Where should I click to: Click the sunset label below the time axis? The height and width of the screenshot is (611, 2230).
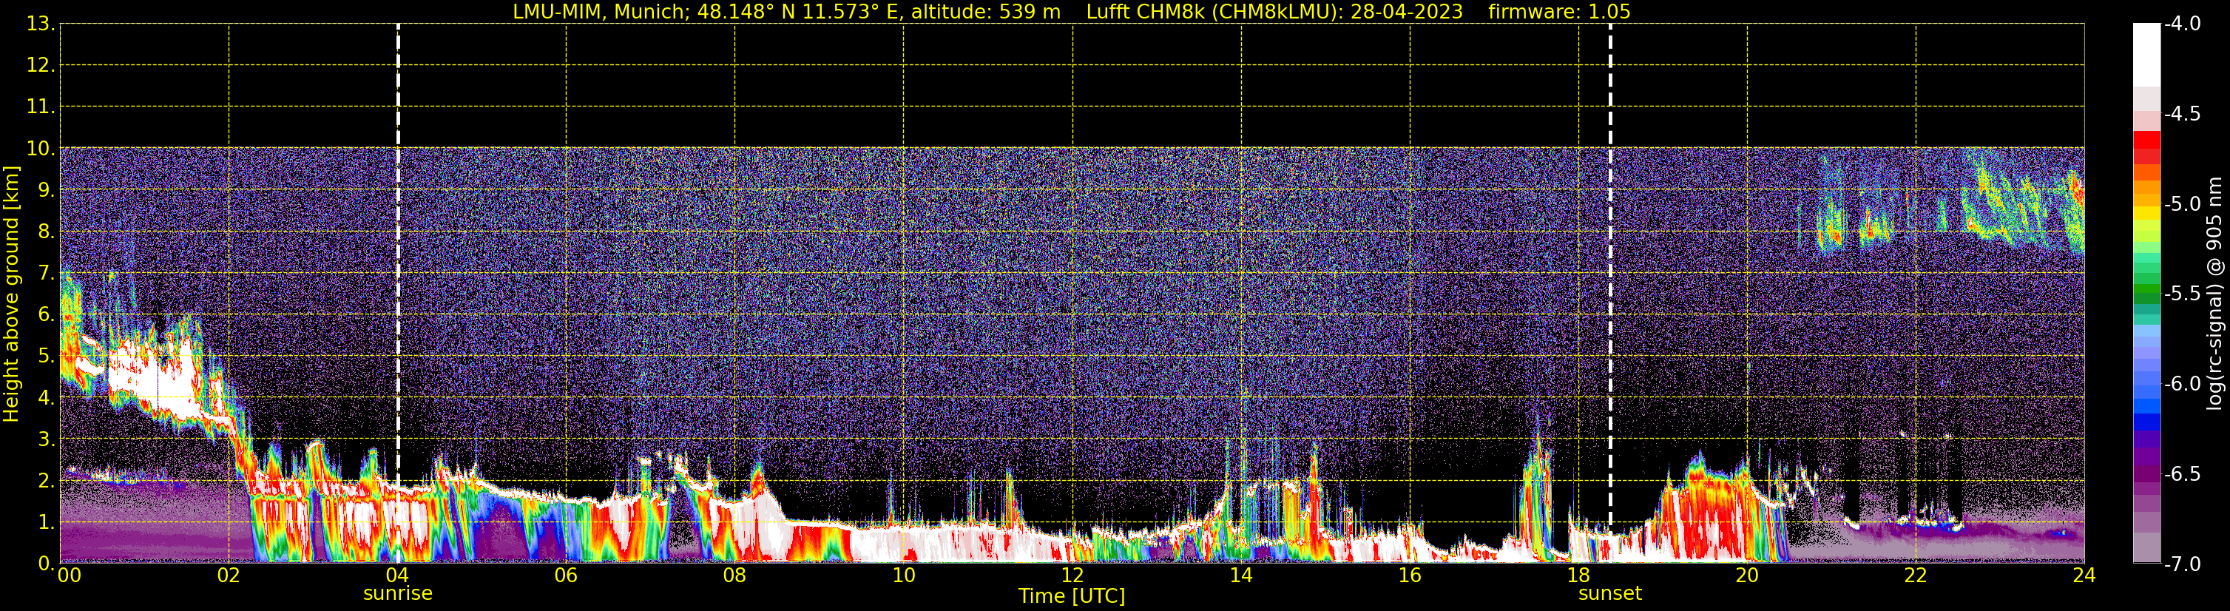(1609, 594)
